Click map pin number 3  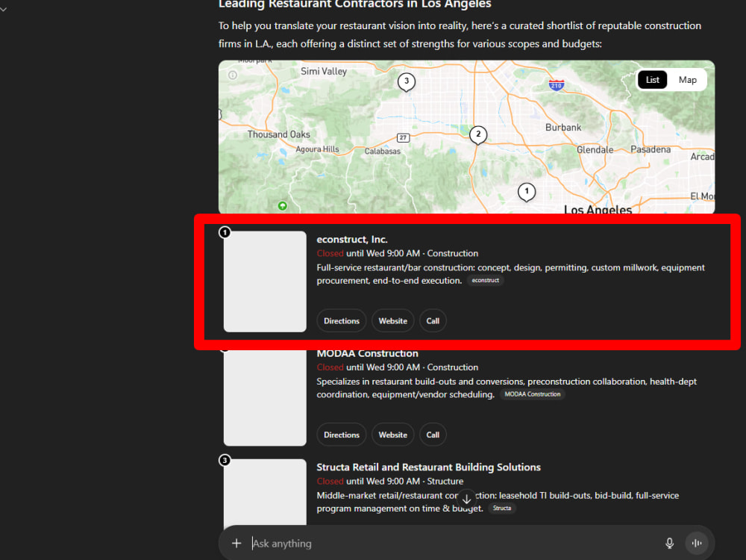coord(407,82)
